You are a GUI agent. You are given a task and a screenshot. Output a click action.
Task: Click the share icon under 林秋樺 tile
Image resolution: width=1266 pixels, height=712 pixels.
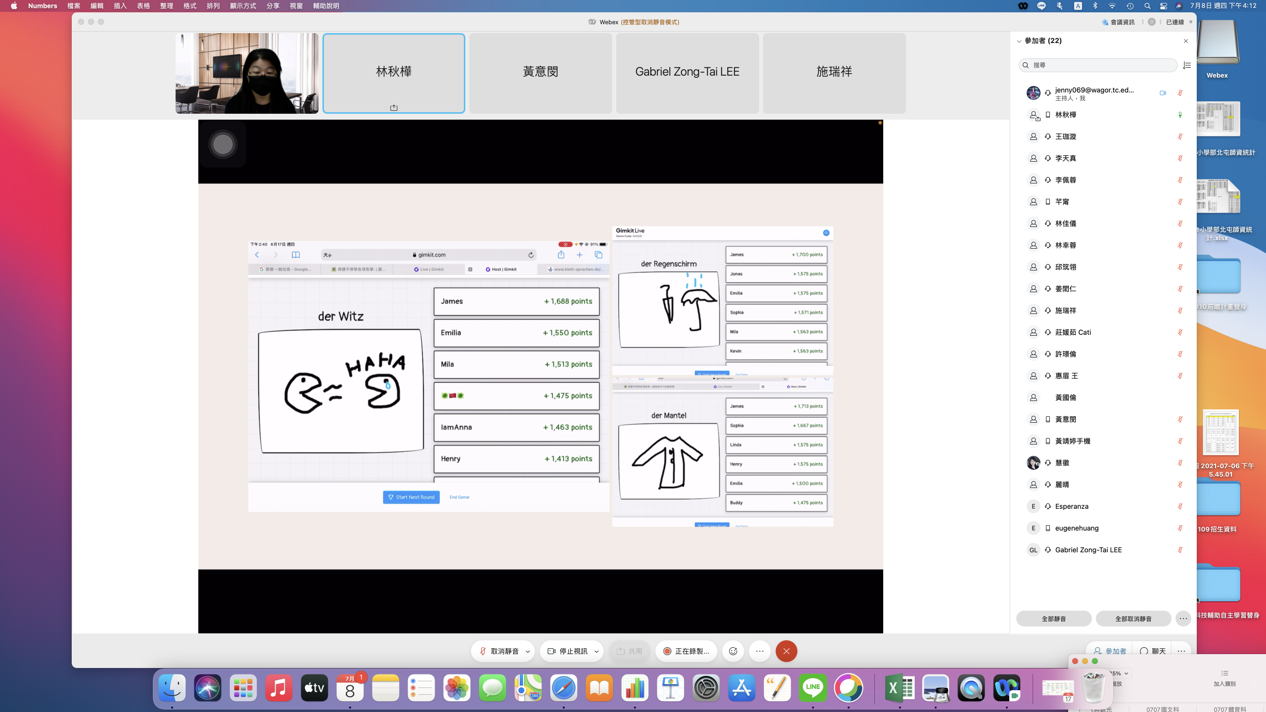pos(394,108)
